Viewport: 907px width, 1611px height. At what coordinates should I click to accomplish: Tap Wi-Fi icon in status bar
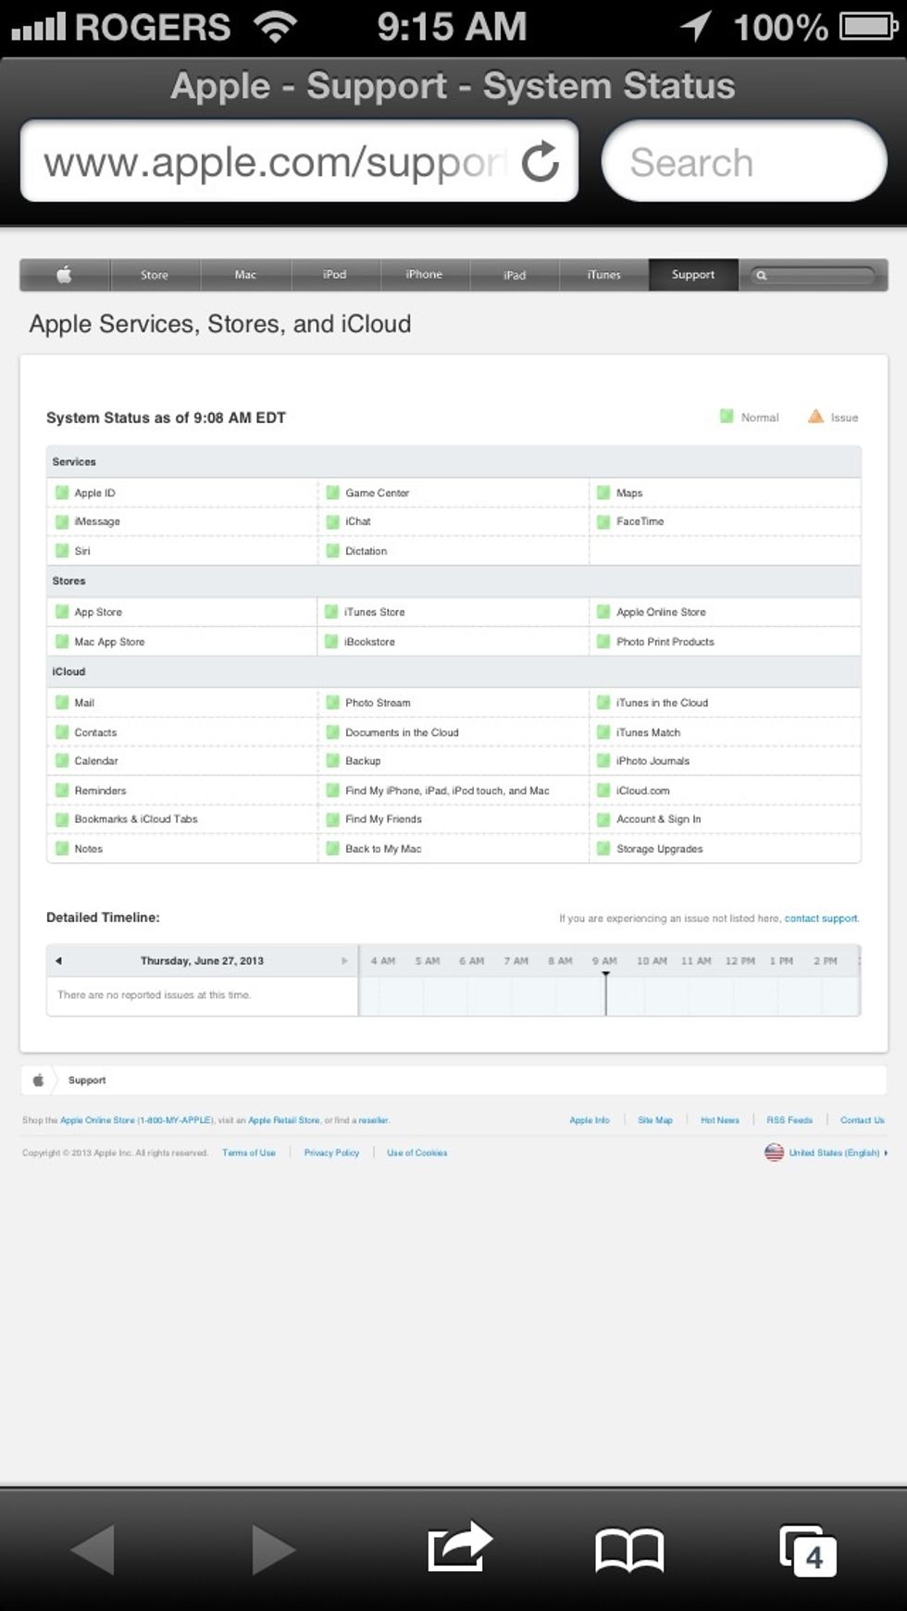[x=275, y=27]
